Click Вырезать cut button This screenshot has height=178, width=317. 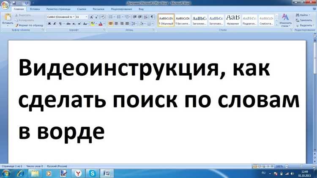pos(23,15)
